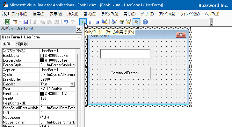Click the form's bottom-right corner resize handle

191,106
